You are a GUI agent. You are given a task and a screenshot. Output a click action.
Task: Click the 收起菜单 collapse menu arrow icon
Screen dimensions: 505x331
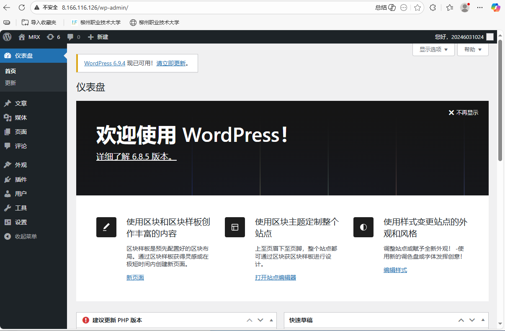(7, 236)
